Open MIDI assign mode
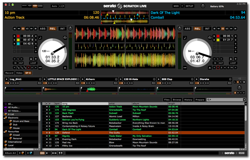The width and height of the screenshot is (250, 160). pyautogui.click(x=176, y=6)
